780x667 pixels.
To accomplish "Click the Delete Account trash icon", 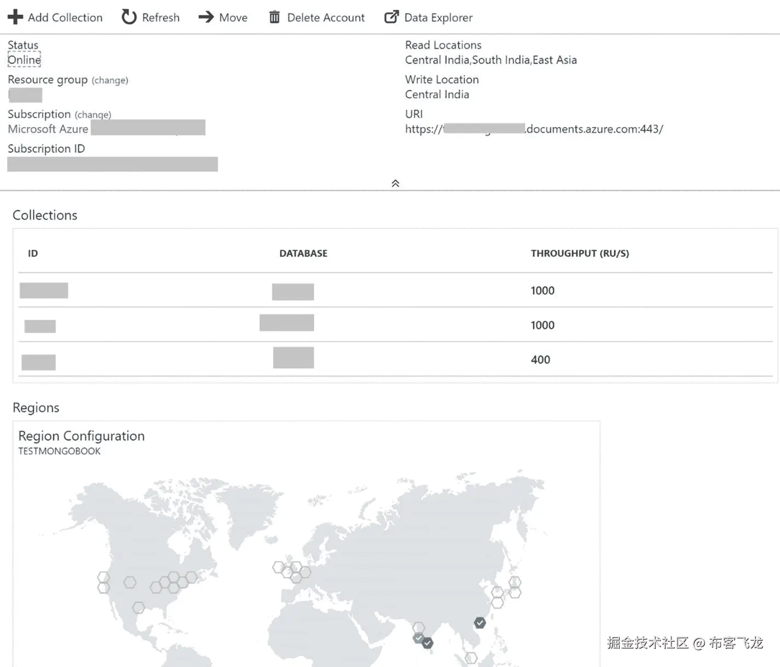I will click(274, 18).
